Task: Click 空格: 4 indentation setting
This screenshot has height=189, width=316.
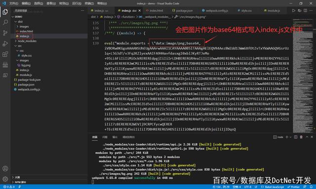Action: 237,187
